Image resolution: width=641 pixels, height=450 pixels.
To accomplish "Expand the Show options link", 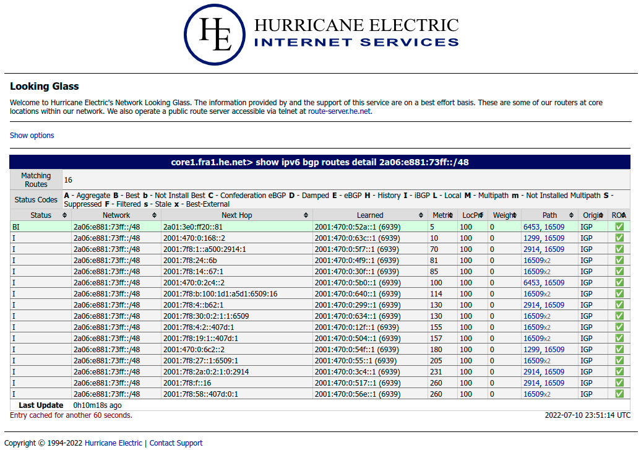I will (x=32, y=136).
